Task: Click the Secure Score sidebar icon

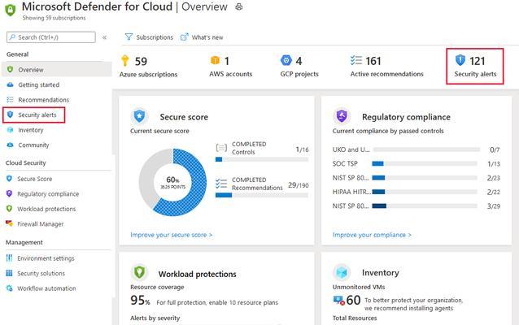Action: point(9,179)
